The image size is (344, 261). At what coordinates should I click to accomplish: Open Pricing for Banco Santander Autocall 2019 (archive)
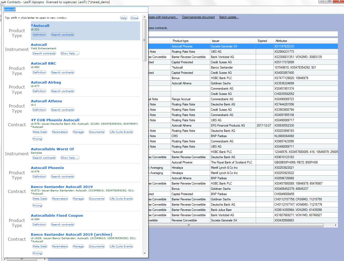tap(37, 253)
